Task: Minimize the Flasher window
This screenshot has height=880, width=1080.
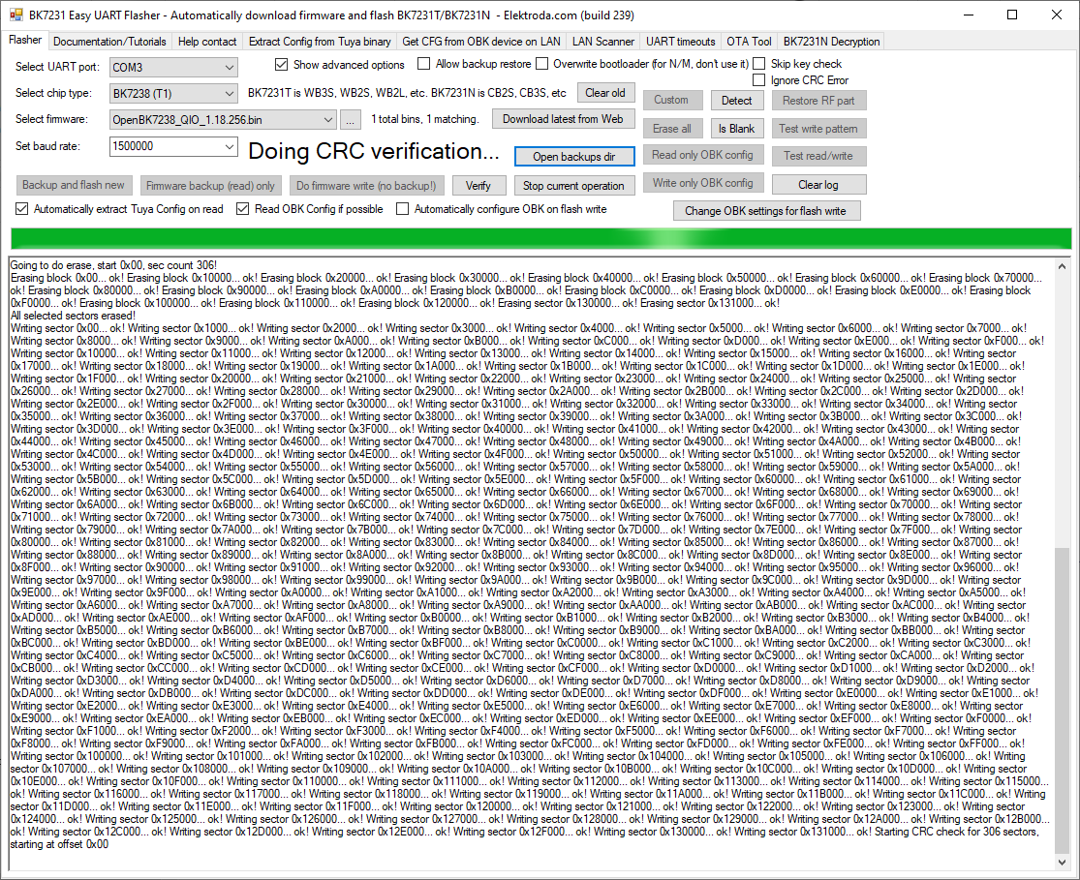Action: click(970, 15)
